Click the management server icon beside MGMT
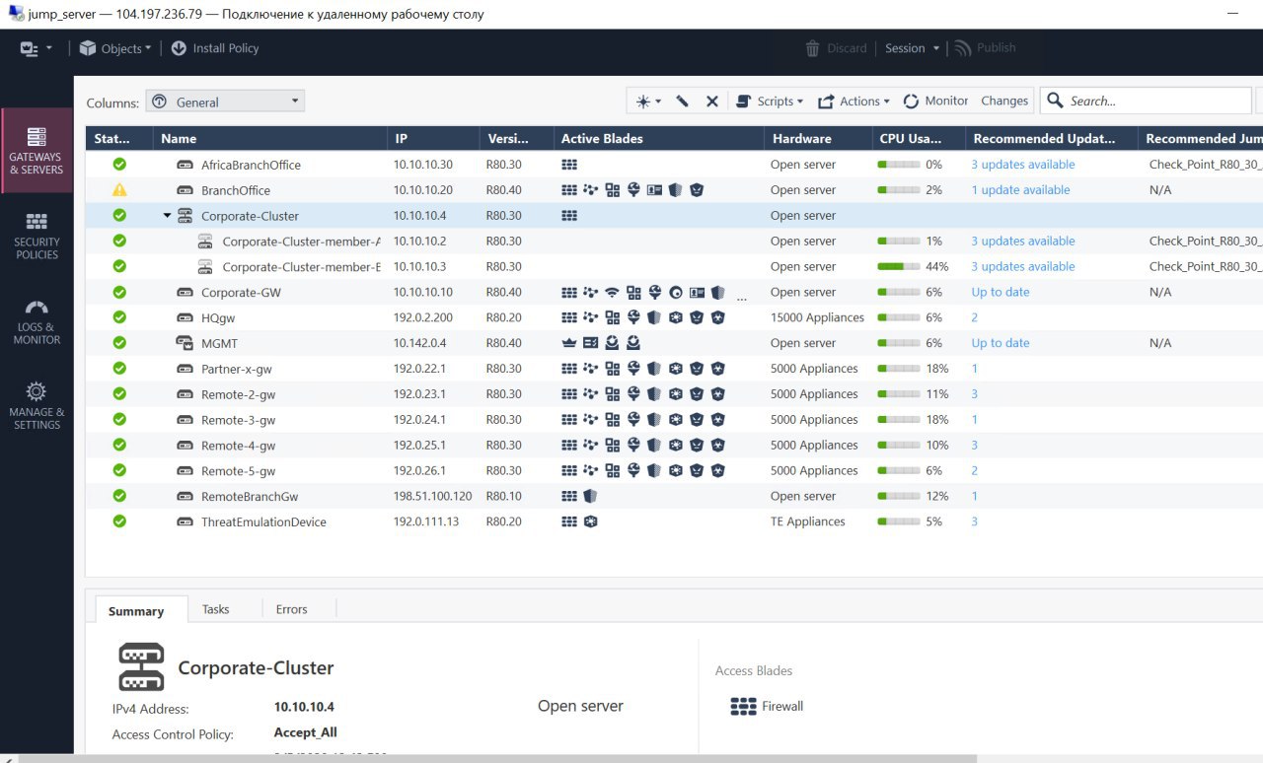Image resolution: width=1263 pixels, height=763 pixels. click(184, 343)
